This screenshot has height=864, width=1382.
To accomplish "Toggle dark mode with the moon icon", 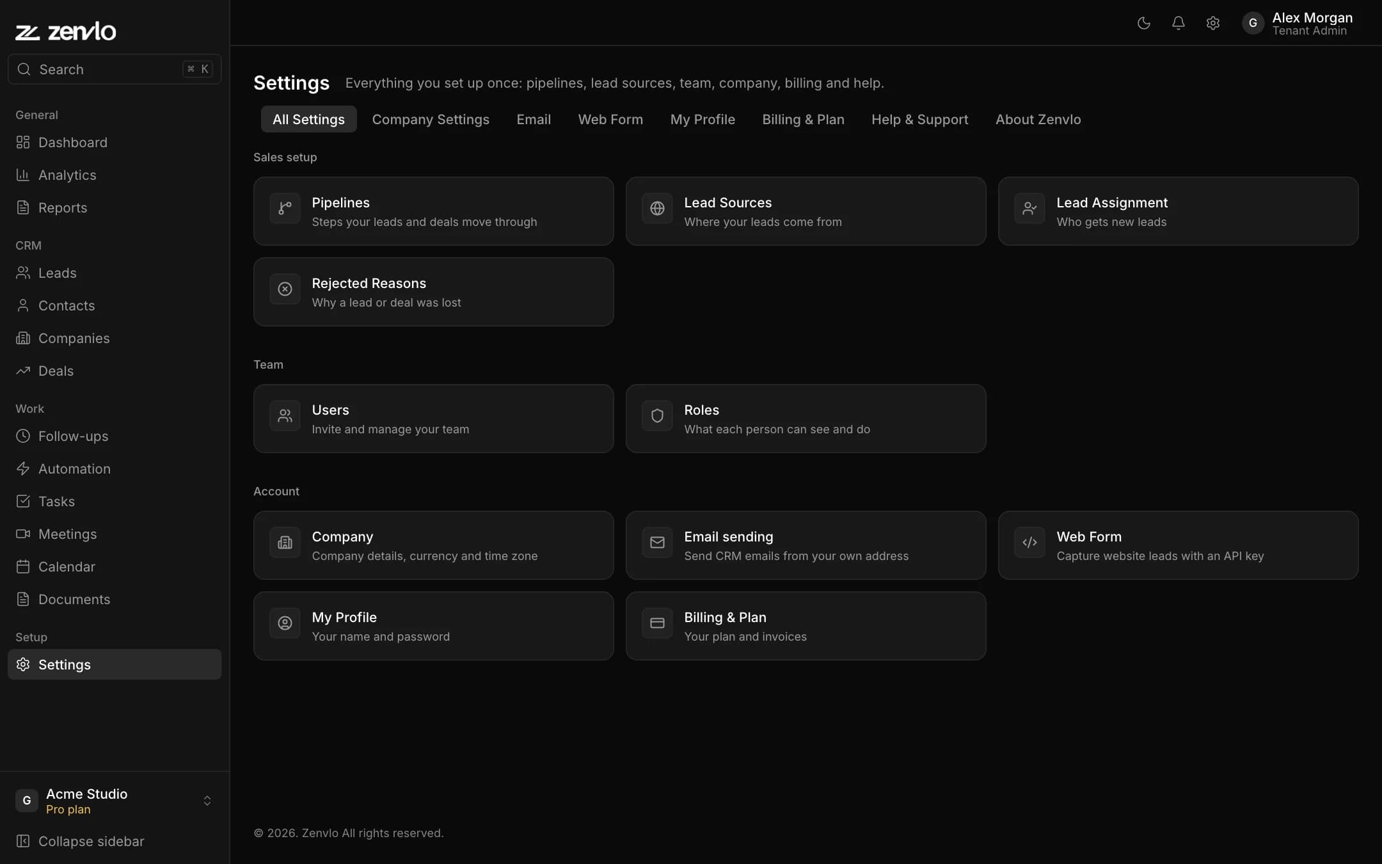I will 1143,23.
